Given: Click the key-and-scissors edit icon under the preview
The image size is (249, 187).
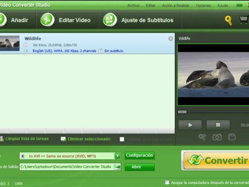Looking at the screenshot, I should click(x=202, y=137).
